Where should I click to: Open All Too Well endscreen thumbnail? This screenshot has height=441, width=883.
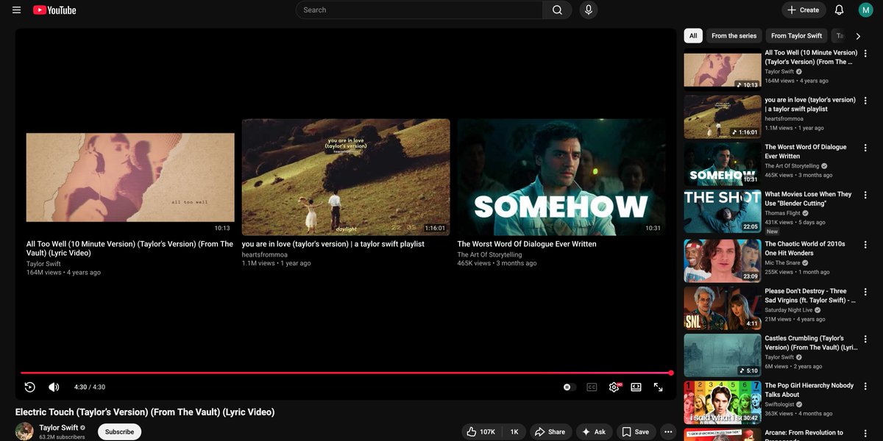130,177
